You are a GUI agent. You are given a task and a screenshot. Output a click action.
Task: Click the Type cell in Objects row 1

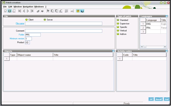tap(13, 59)
